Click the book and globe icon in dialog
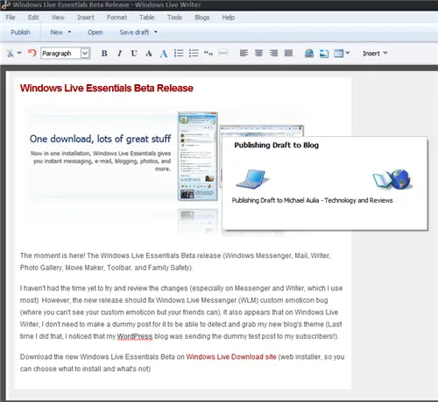The height and width of the screenshot is (402, 438). 392,179
